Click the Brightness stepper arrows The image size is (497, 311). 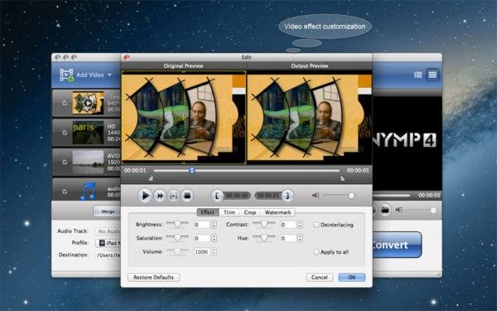[214, 225]
